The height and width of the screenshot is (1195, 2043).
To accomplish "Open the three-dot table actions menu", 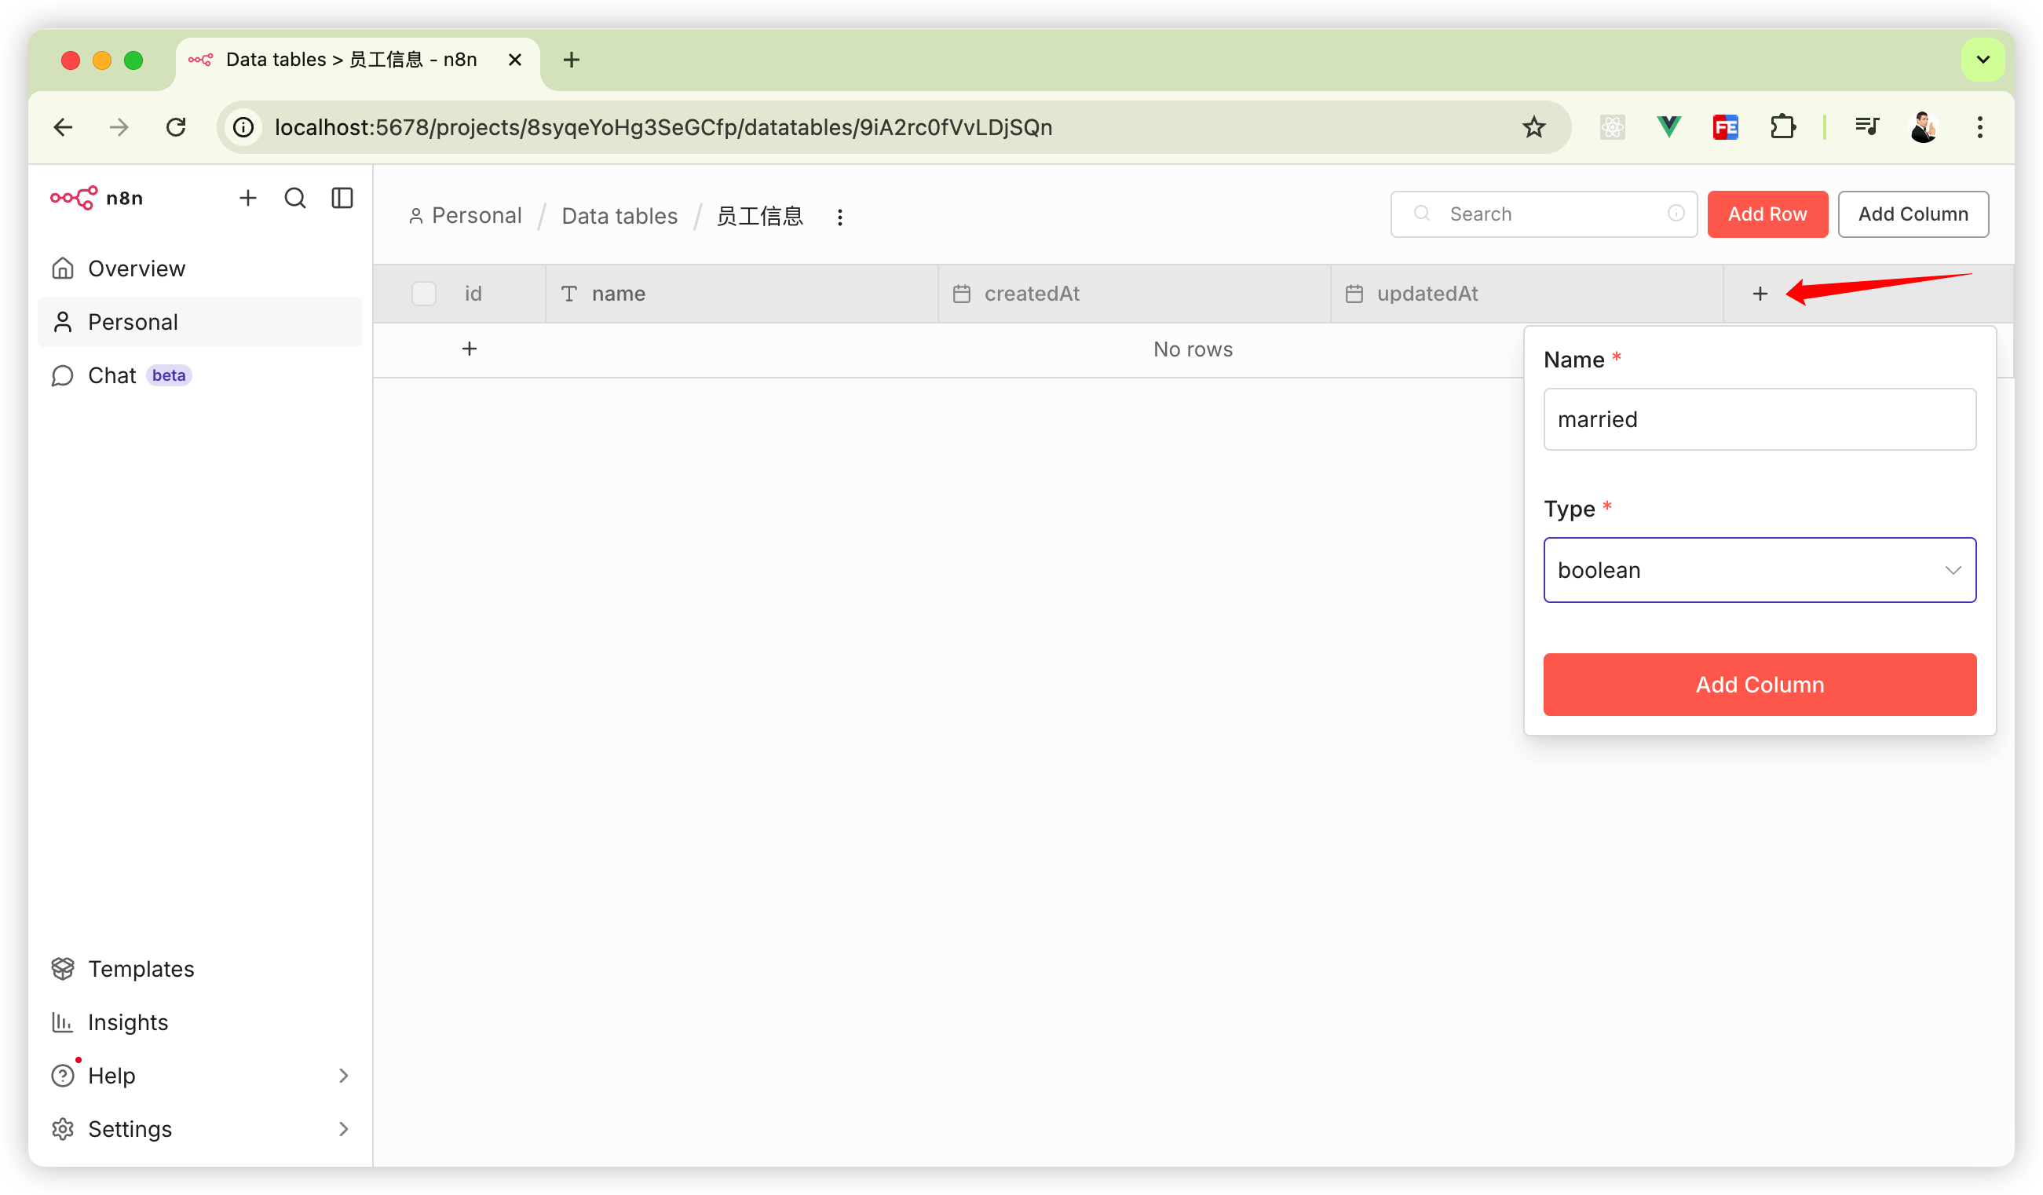I will pyautogui.click(x=840, y=217).
